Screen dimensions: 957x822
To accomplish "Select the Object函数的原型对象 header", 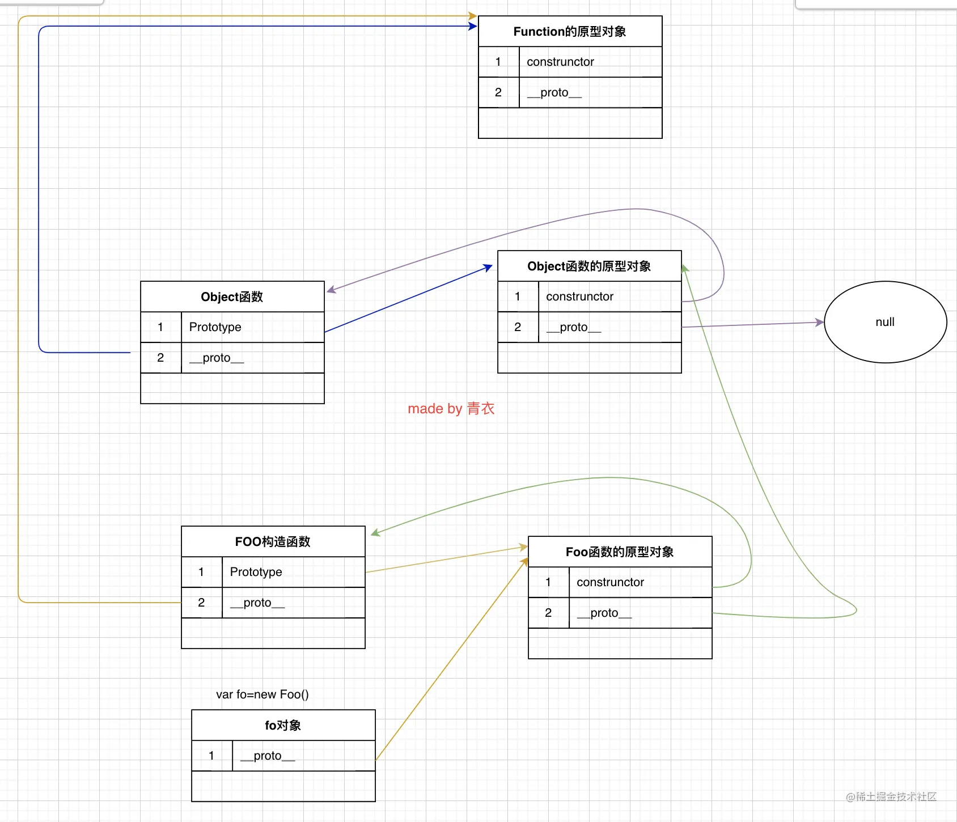I will coord(589,266).
